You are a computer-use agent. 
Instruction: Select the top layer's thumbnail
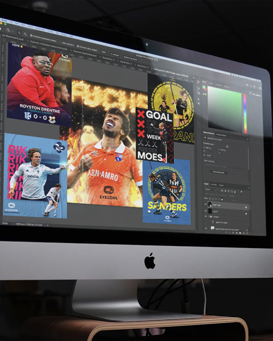(x=210, y=205)
